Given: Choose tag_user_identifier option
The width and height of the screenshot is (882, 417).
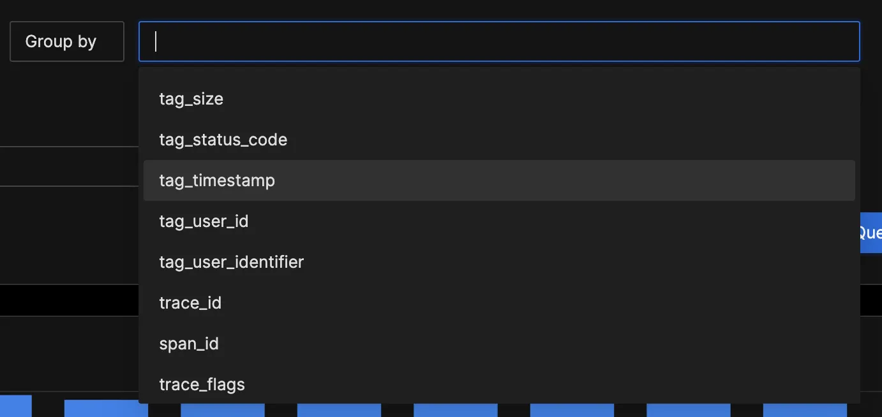Looking at the screenshot, I should tap(499, 262).
